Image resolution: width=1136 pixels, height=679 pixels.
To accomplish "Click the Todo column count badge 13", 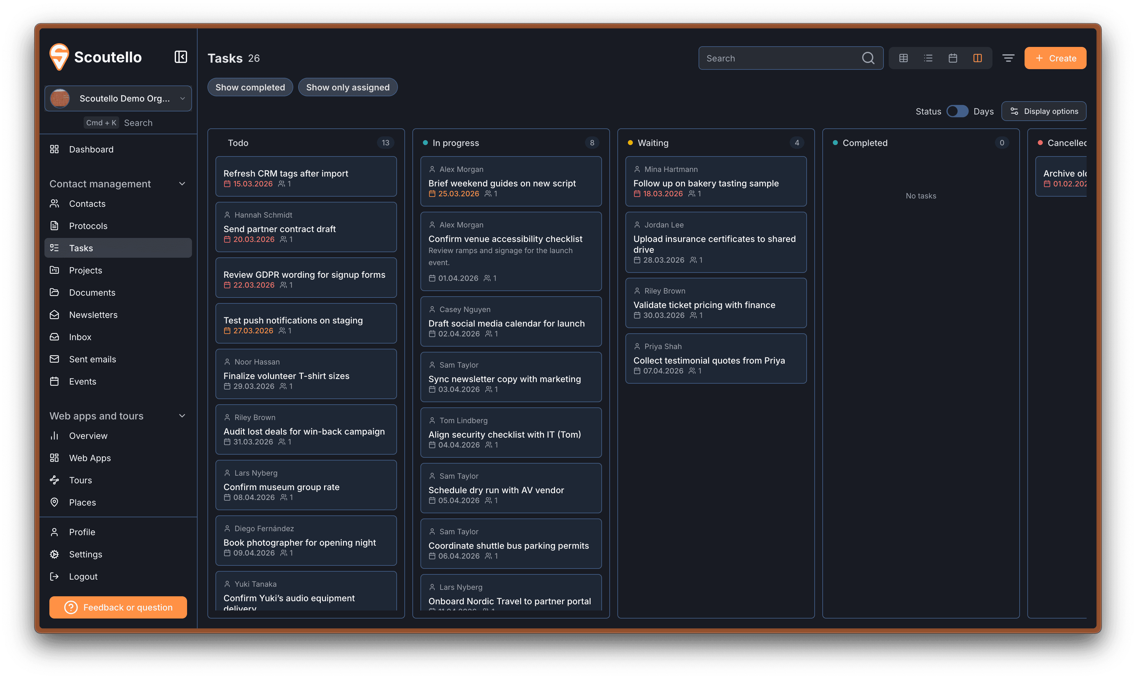I will tap(386, 143).
